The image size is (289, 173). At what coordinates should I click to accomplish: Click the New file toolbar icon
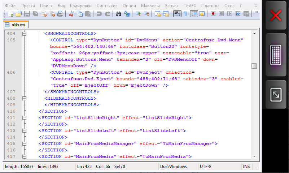[x=10, y=14]
